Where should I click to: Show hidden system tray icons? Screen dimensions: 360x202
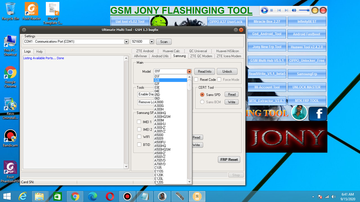(x=313, y=197)
